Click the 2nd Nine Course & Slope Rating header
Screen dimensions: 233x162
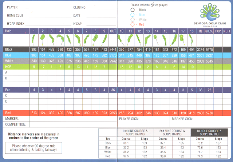coord(172,132)
